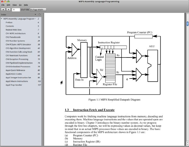Screen dimensions: 189x147
Task: Close the Index sidebar panel
Action: tap(39, 14)
